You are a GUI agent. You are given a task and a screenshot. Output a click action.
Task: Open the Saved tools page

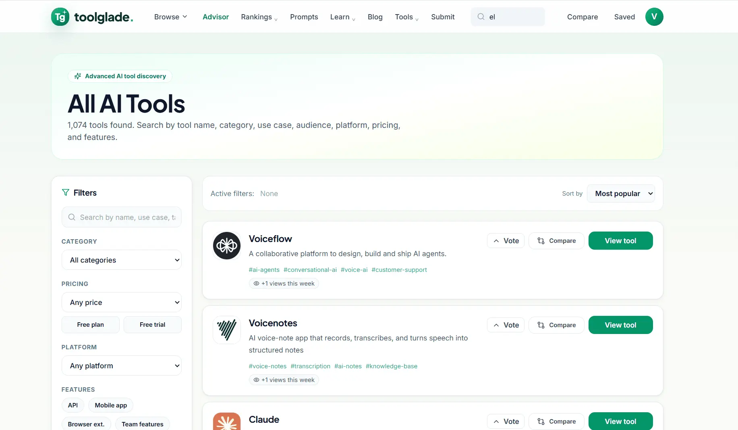click(624, 17)
